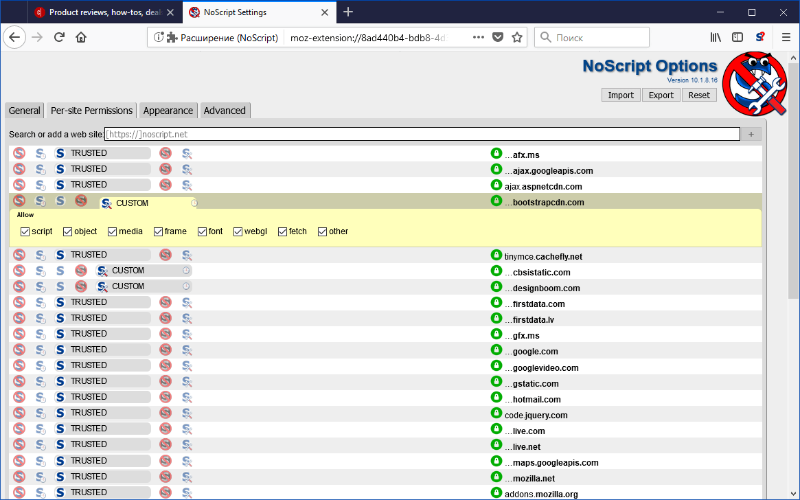Set designboom.com to the Default preset
The image size is (800, 500).
19,286
